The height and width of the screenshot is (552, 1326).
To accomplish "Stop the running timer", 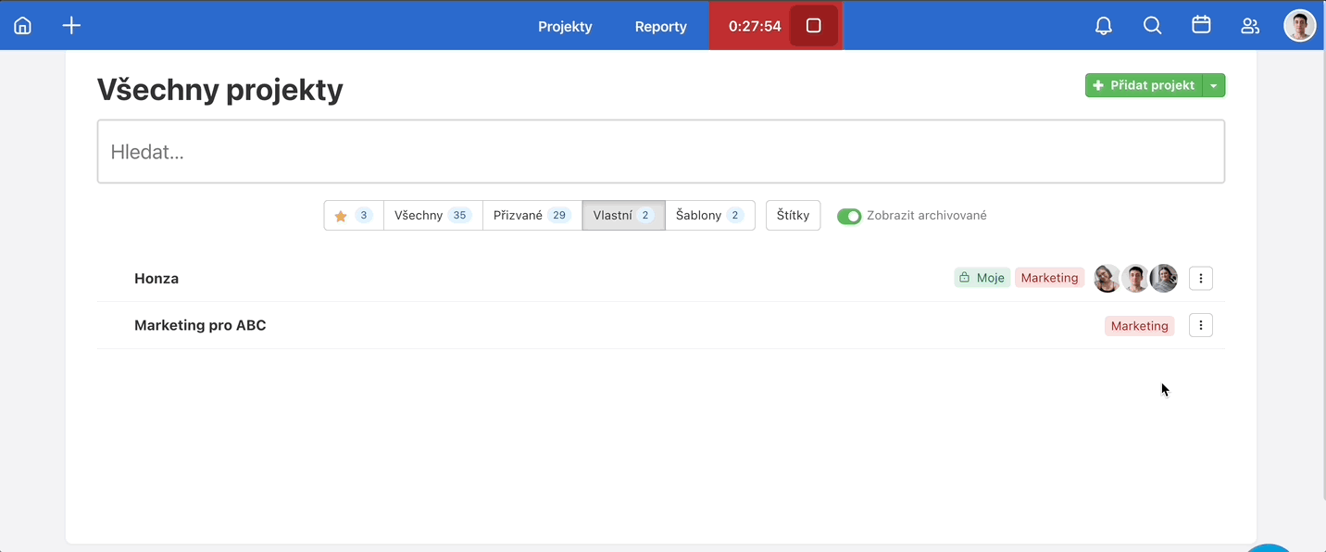I will pyautogui.click(x=814, y=26).
